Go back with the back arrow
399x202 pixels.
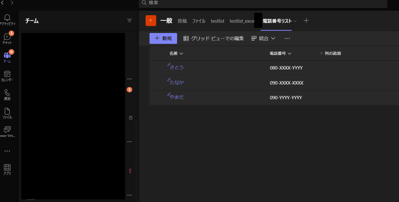pos(3,3)
